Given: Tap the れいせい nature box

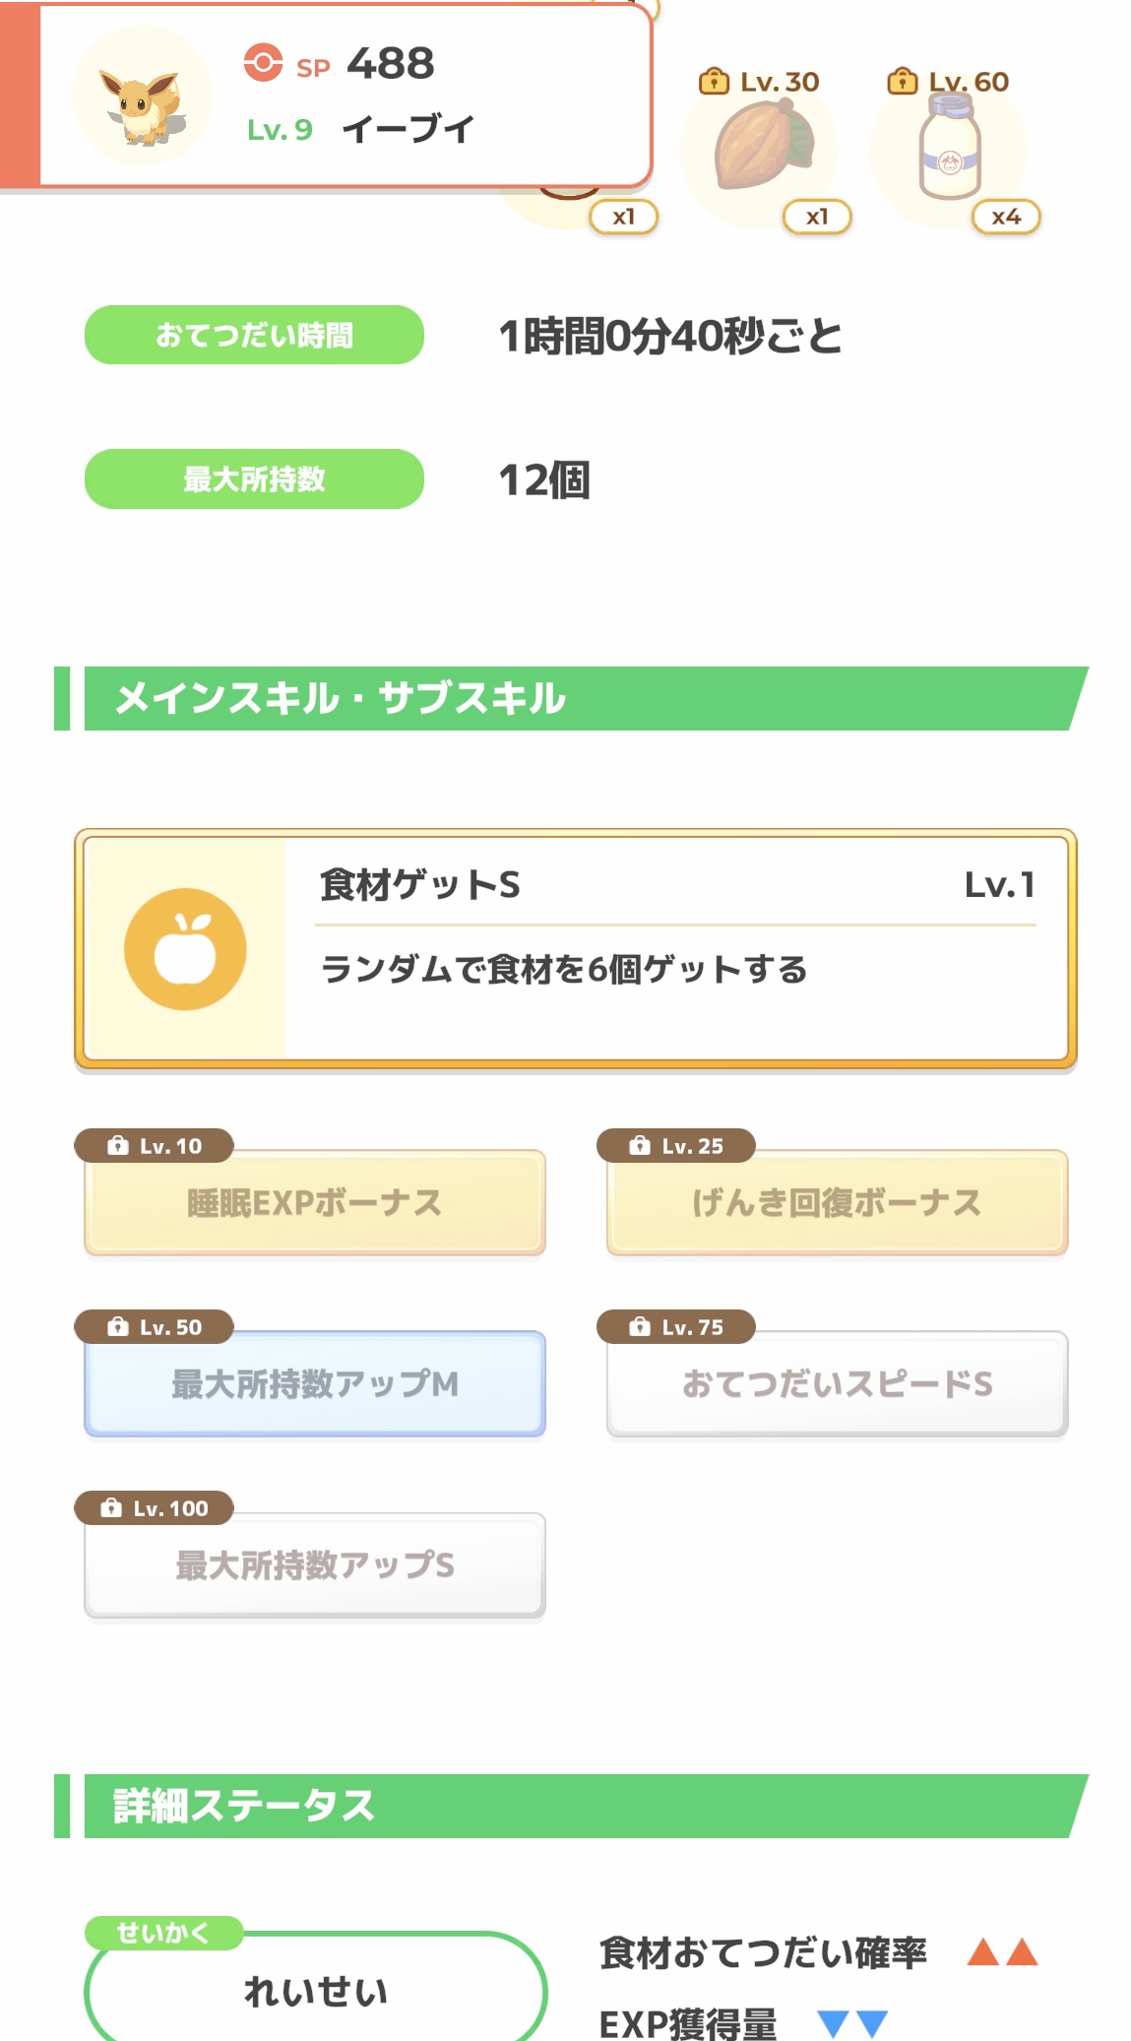Looking at the screenshot, I should coord(315,1991).
